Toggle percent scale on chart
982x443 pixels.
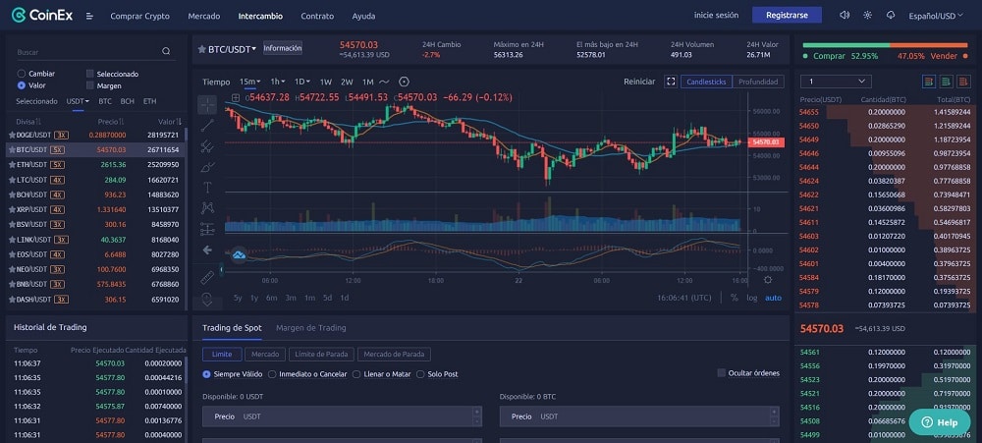tap(734, 298)
